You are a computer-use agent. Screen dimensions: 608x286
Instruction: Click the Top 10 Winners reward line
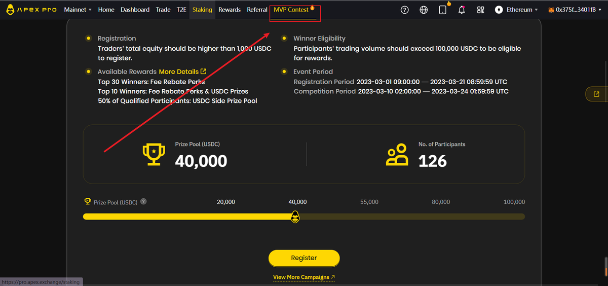(173, 91)
